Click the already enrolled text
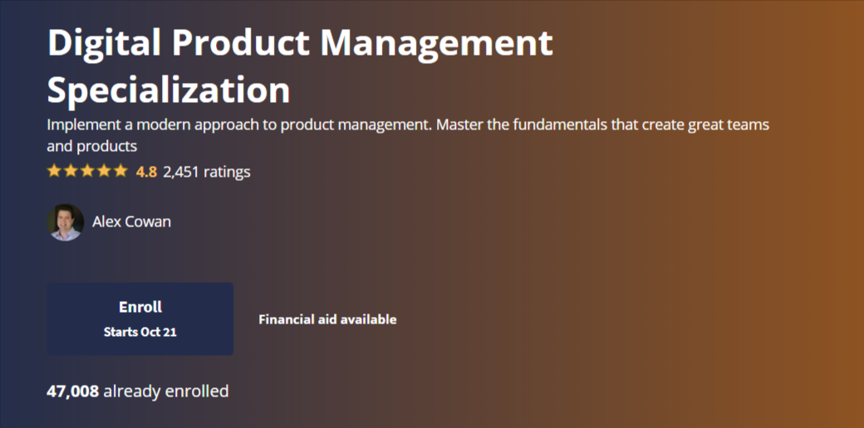864x428 pixels. point(166,391)
